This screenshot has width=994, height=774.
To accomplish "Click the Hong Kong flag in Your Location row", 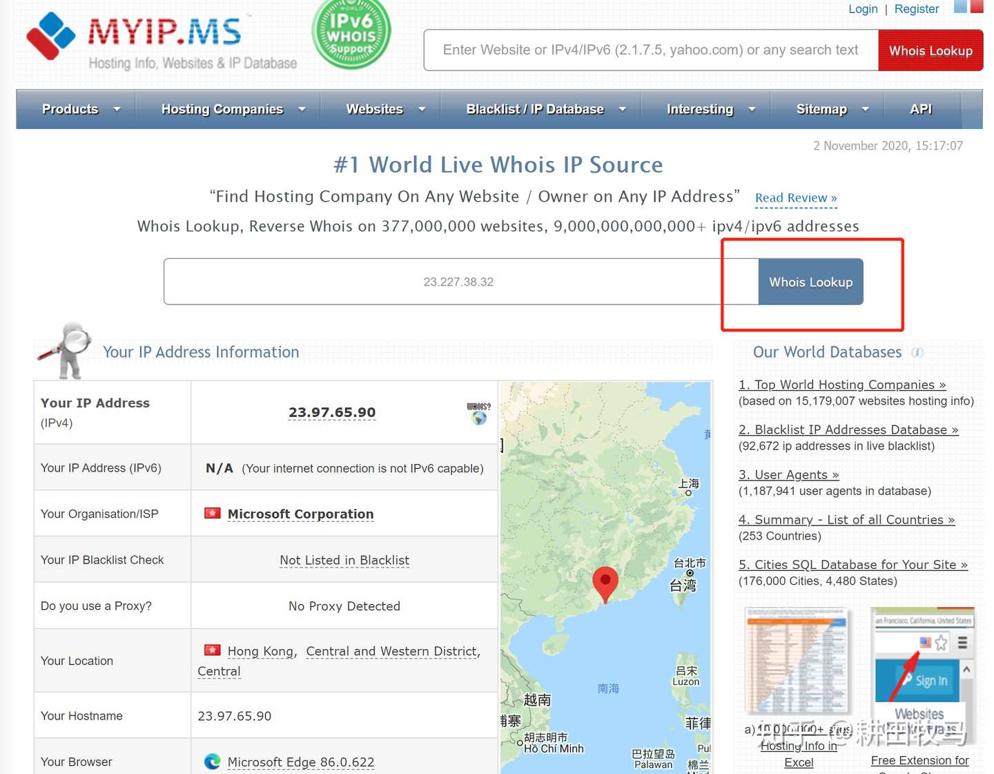I will (x=213, y=650).
